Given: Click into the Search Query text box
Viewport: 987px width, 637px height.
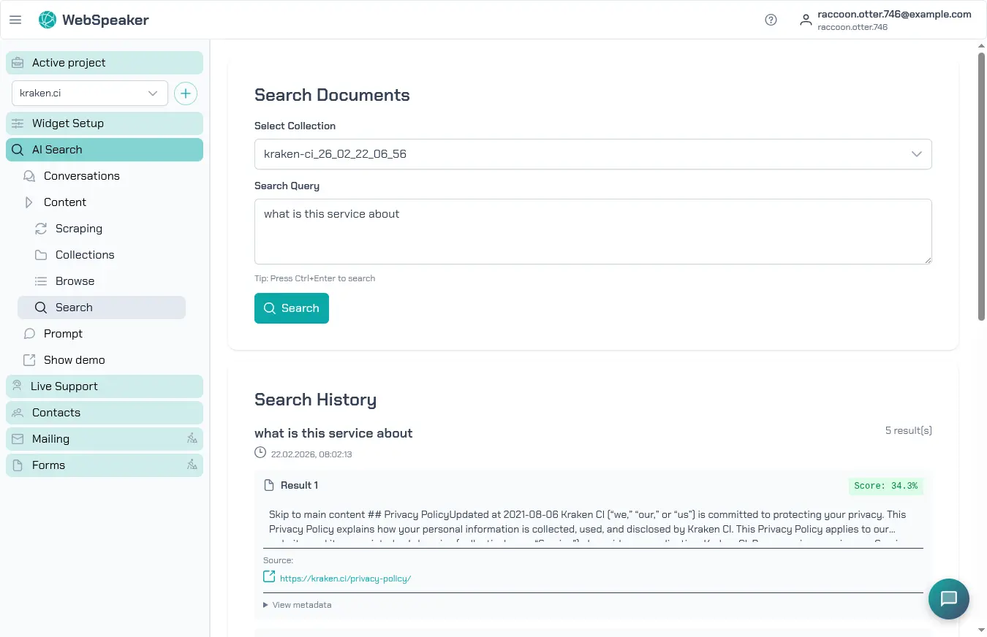Looking at the screenshot, I should tap(592, 231).
